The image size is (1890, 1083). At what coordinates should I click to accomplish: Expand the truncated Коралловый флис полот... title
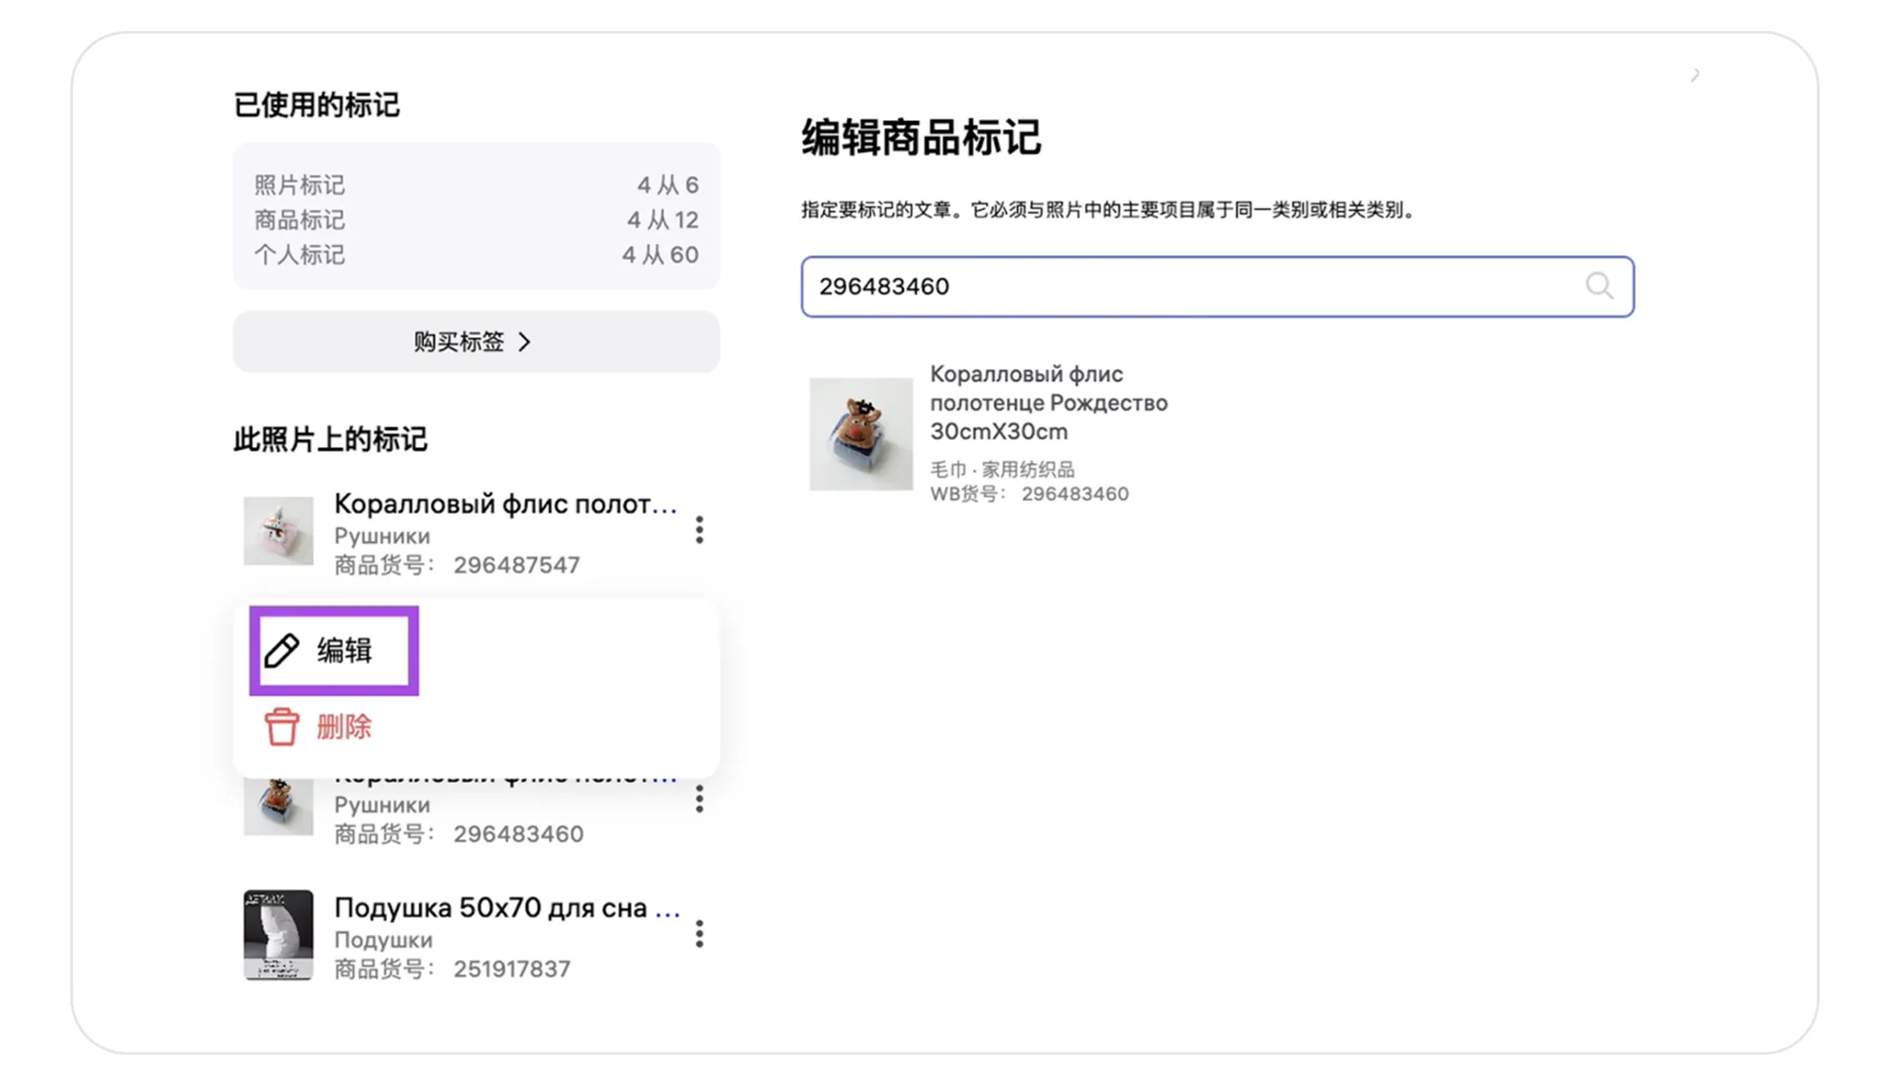506,504
